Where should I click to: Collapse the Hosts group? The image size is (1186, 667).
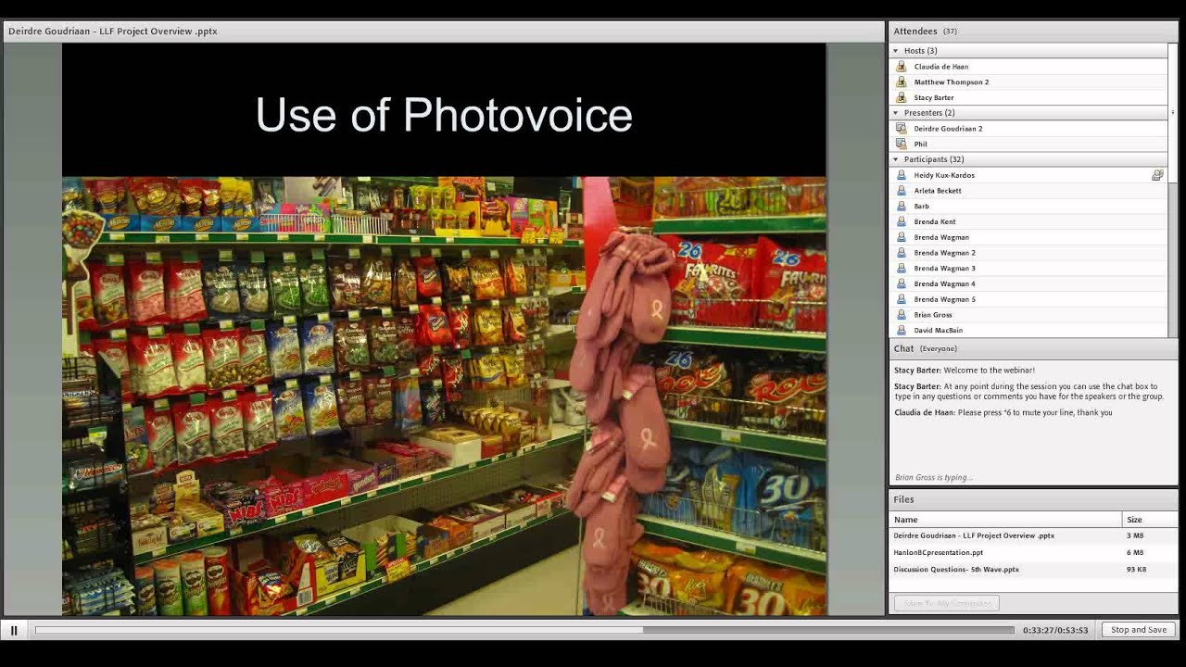(895, 51)
